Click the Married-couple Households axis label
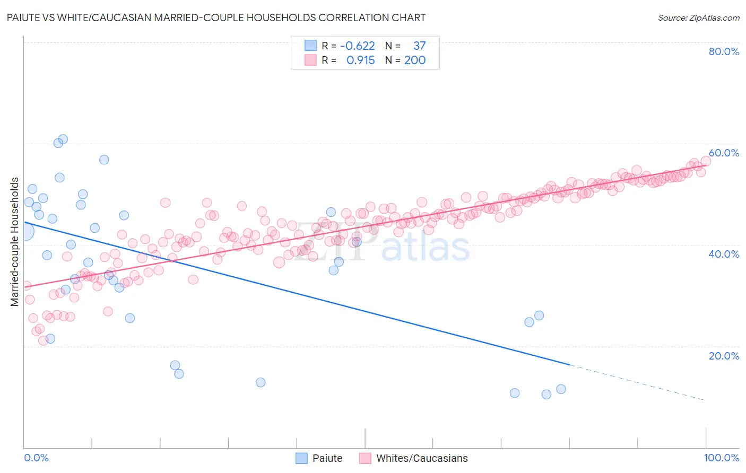The width and height of the screenshot is (746, 473). tap(15, 242)
